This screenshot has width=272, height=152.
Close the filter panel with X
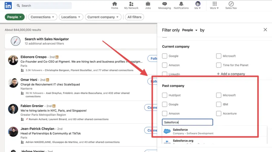click(x=265, y=30)
